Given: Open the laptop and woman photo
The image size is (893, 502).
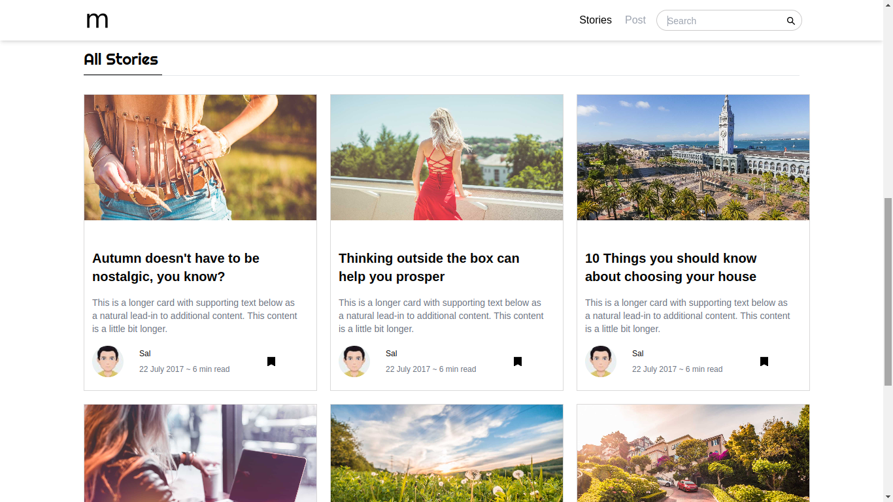Looking at the screenshot, I should click(x=200, y=453).
